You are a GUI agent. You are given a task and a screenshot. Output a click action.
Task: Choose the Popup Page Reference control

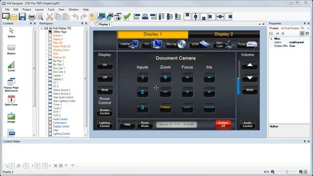point(11,85)
